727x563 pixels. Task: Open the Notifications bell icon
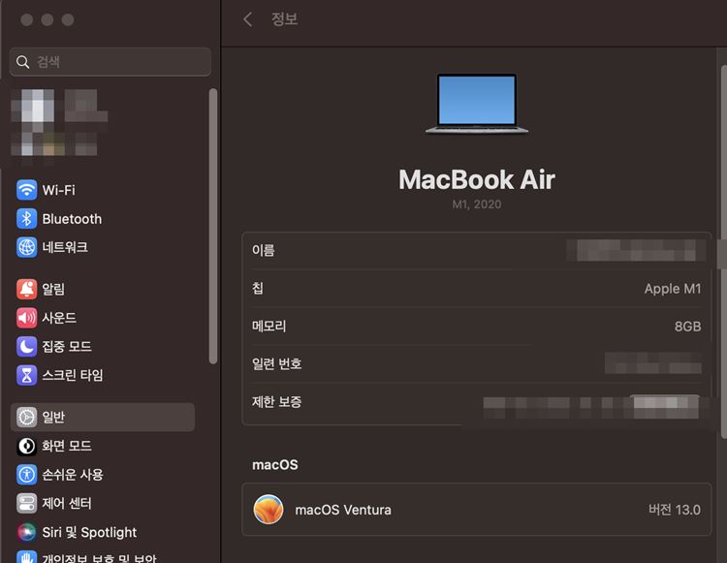[26, 289]
